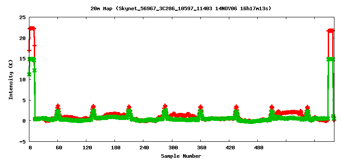
Task: Click the 60 tick label on x-axis
Action: click(59, 148)
